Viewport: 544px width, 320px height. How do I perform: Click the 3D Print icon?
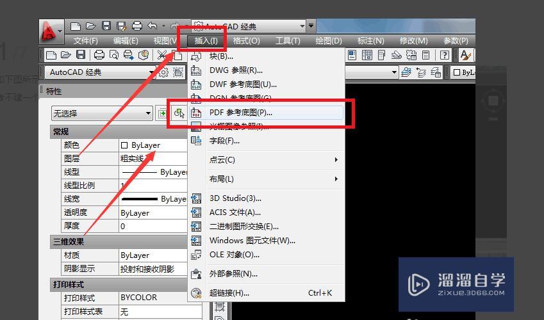pos(144,55)
